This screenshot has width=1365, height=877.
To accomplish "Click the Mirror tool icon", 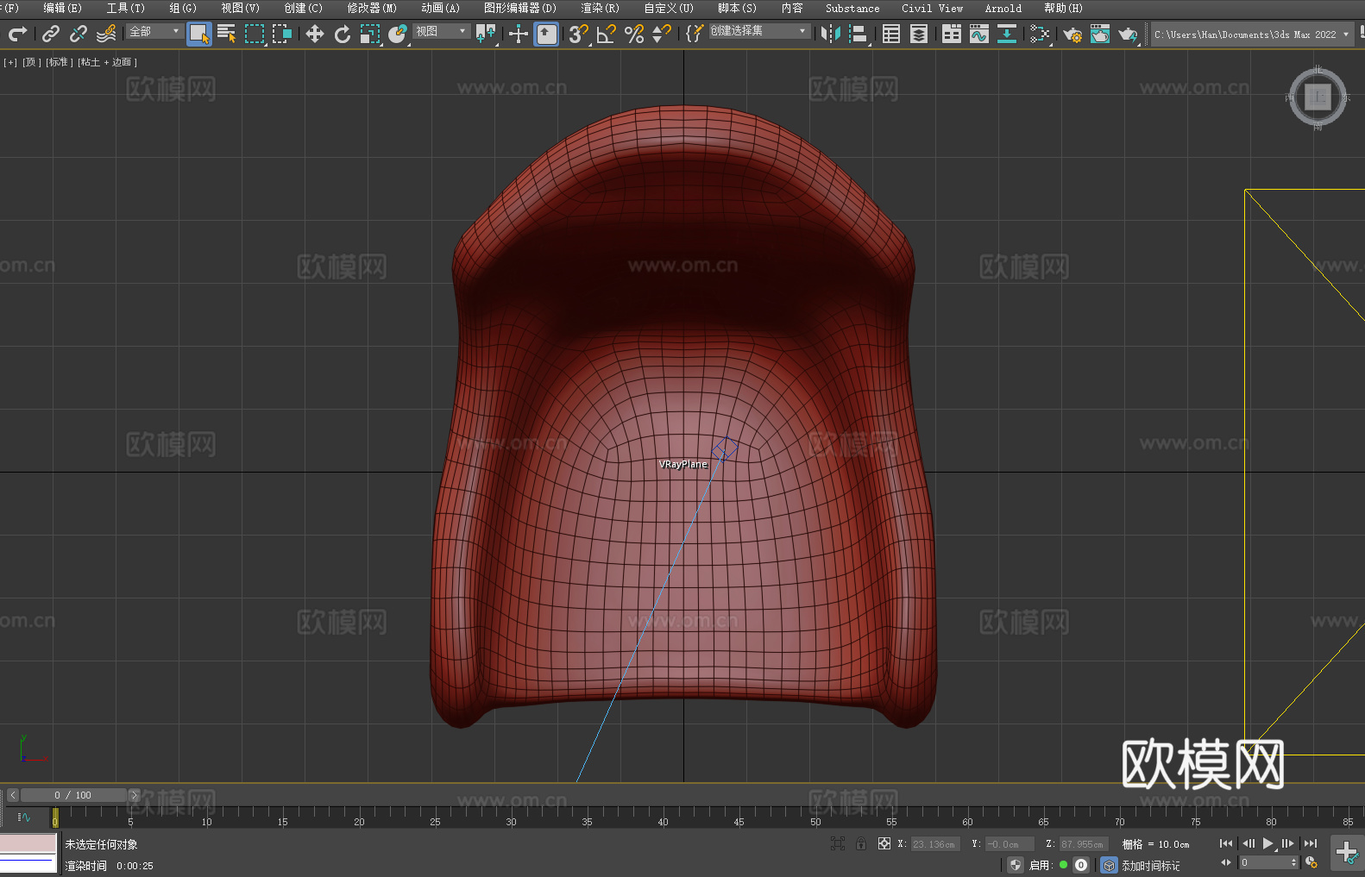I will coord(830,34).
